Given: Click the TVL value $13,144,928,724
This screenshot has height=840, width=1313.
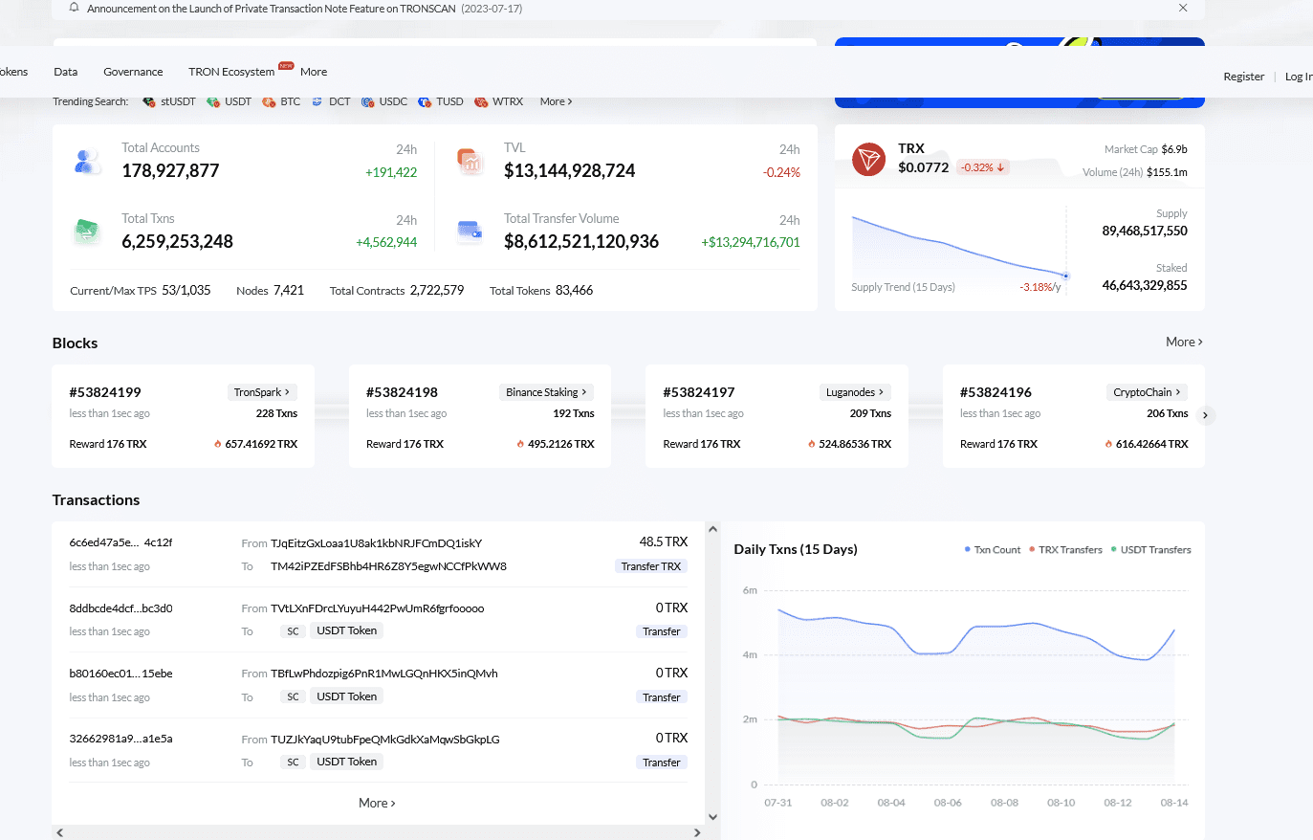Looking at the screenshot, I should [569, 170].
